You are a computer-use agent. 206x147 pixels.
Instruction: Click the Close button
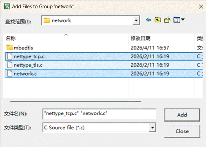[182, 131]
